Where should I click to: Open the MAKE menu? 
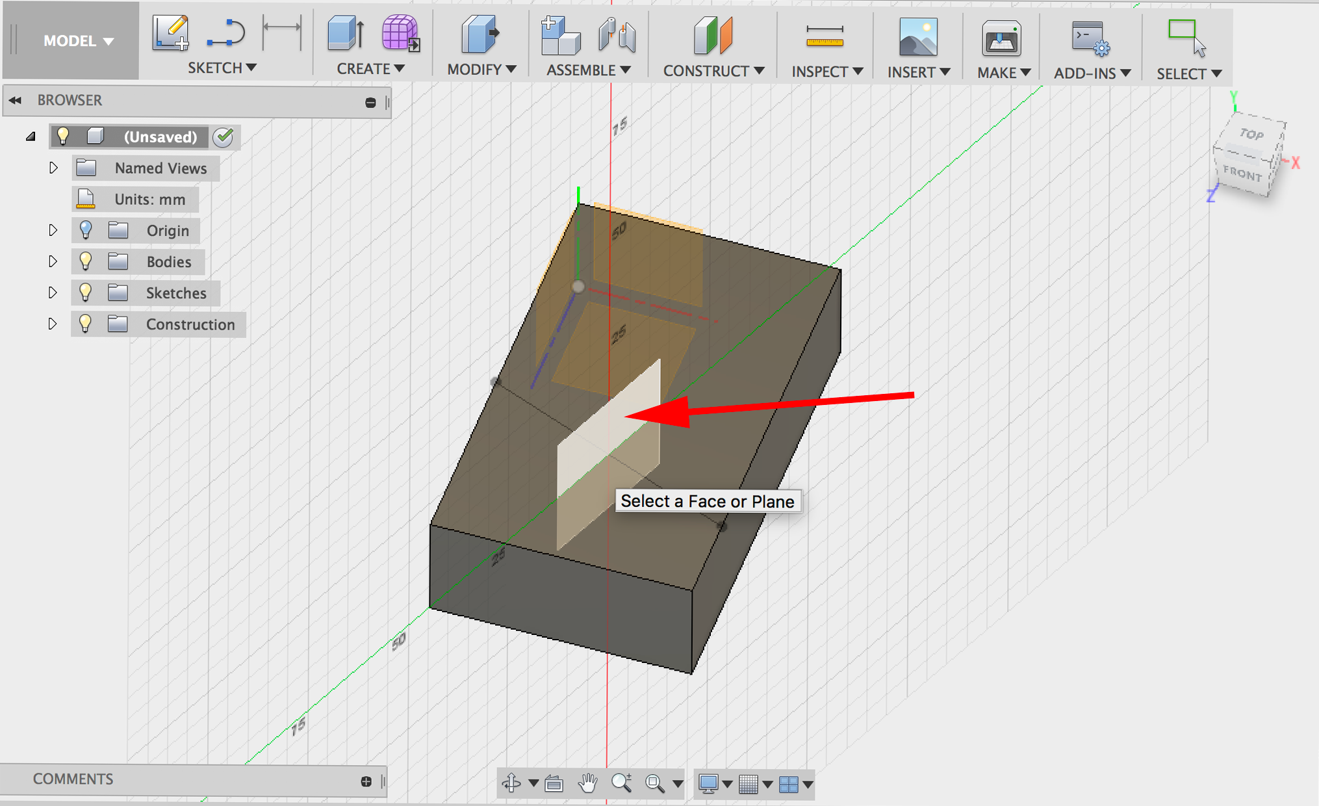coord(1004,73)
